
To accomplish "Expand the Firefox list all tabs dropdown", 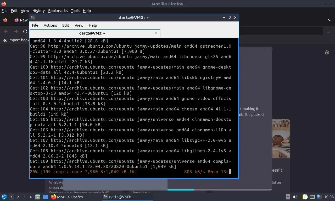I will point(330,20).
